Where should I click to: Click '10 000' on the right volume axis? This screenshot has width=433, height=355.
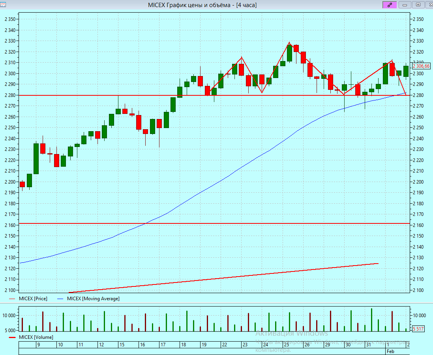click(419, 315)
